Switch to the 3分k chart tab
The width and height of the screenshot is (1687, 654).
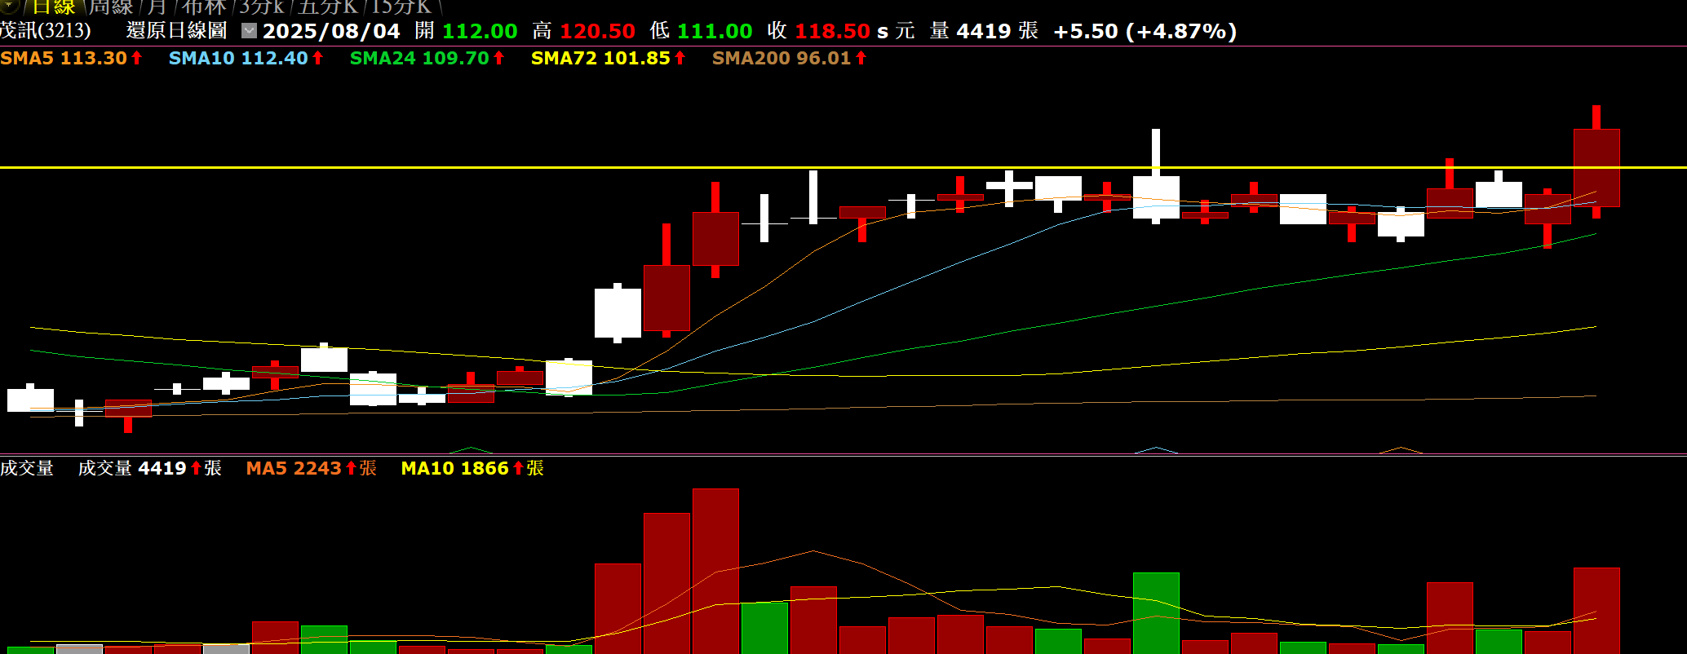tap(261, 7)
